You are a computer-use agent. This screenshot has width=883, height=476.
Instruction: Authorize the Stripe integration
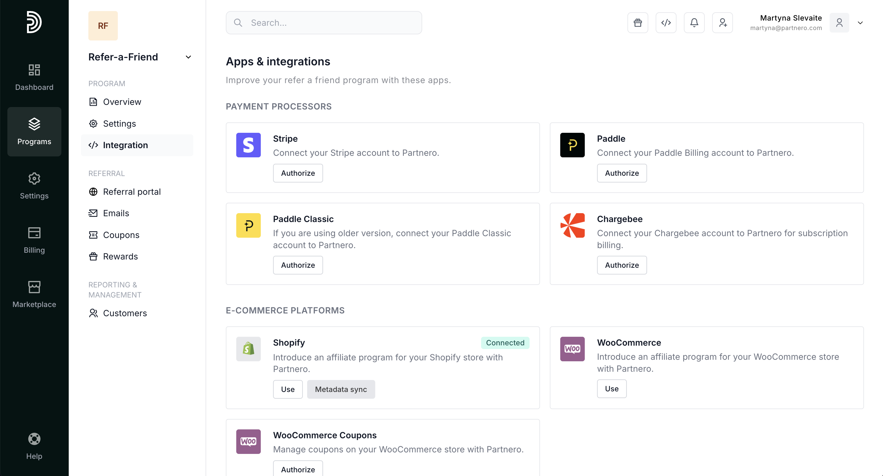pos(298,173)
